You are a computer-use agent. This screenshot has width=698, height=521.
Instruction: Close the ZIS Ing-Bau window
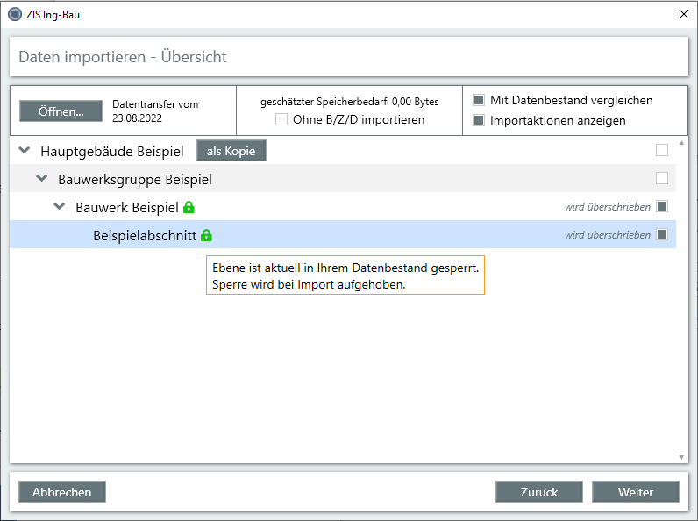click(x=683, y=14)
